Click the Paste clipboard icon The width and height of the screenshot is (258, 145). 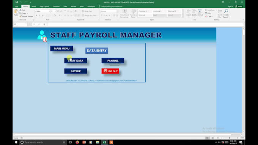click(x=16, y=12)
